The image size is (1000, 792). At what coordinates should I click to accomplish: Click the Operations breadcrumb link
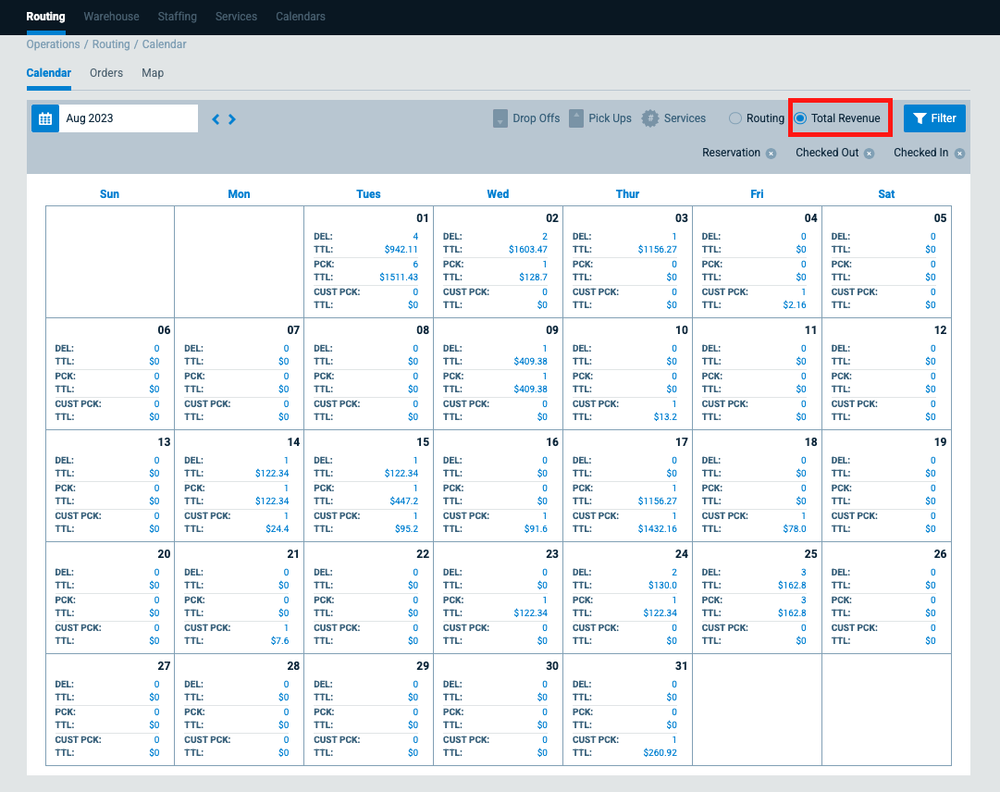pyautogui.click(x=53, y=44)
